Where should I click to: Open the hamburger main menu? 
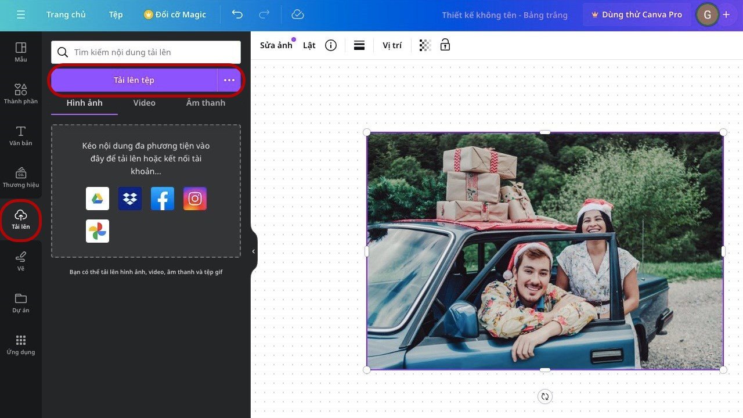(21, 15)
